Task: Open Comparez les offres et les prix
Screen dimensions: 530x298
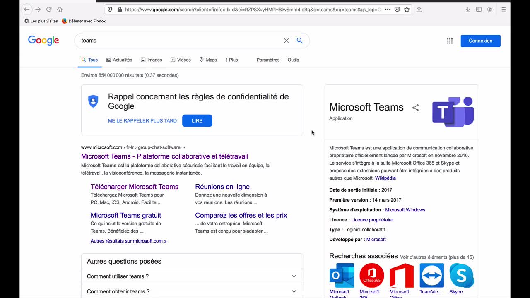Action: coord(241,215)
